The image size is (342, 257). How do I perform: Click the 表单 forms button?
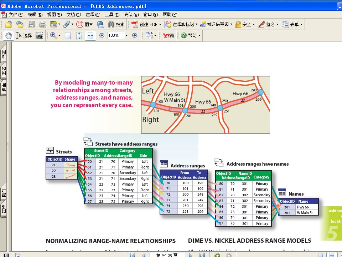pyautogui.click(x=290, y=24)
